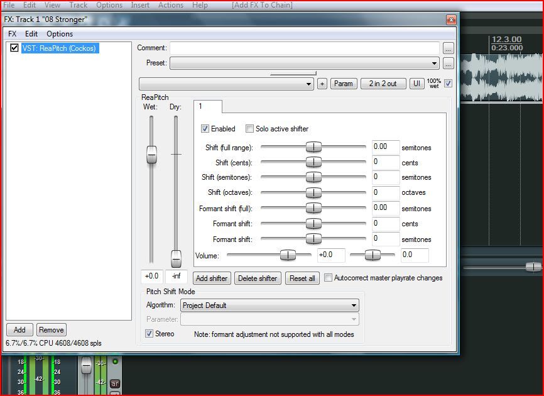Image resolution: width=544 pixels, height=396 pixels.
Task: Enable Autocorrect master playrate changes
Action: pyautogui.click(x=328, y=278)
